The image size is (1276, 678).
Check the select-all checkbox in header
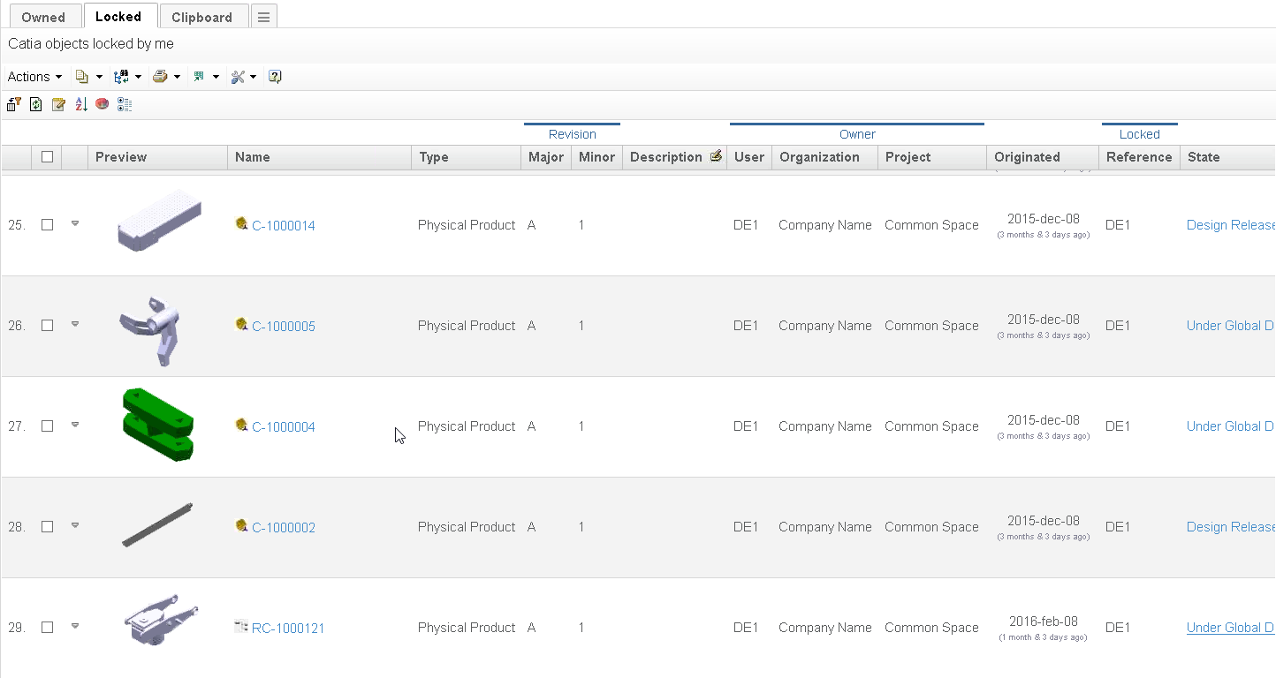click(x=48, y=157)
